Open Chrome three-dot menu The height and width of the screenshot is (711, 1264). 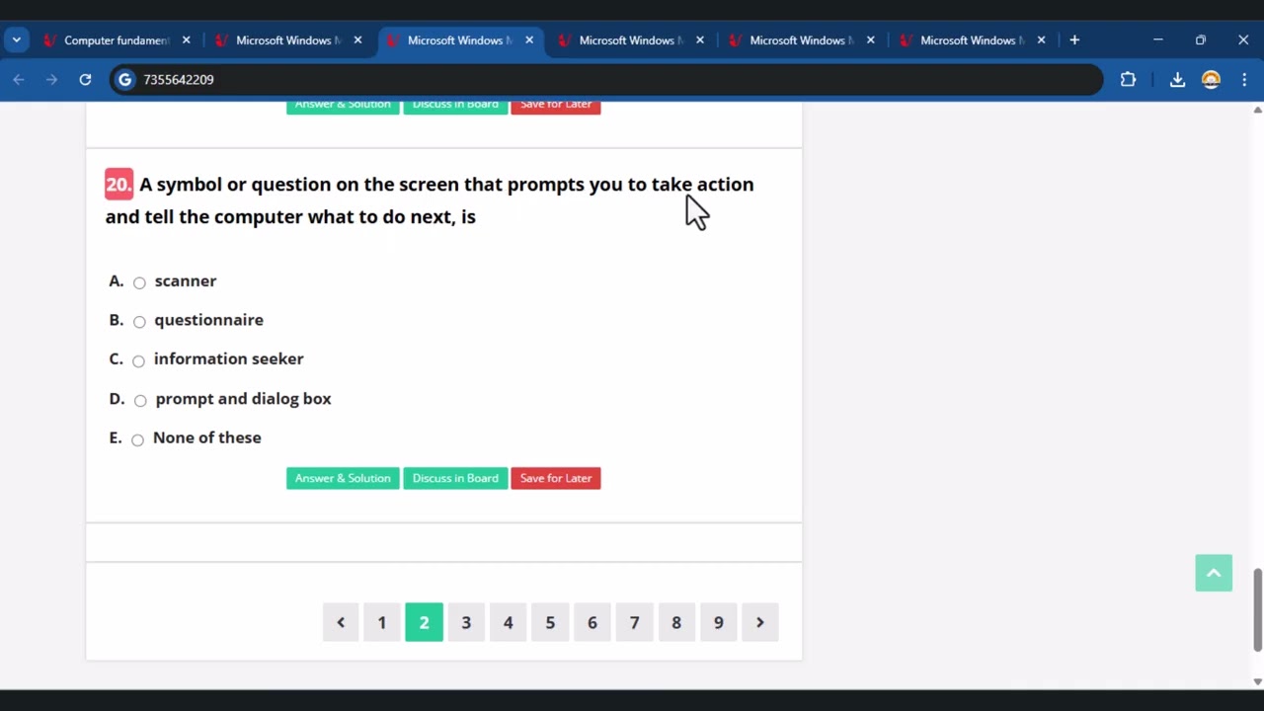[1244, 79]
